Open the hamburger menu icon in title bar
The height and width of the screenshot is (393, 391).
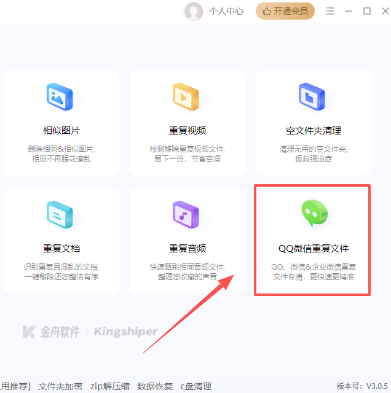(x=330, y=11)
